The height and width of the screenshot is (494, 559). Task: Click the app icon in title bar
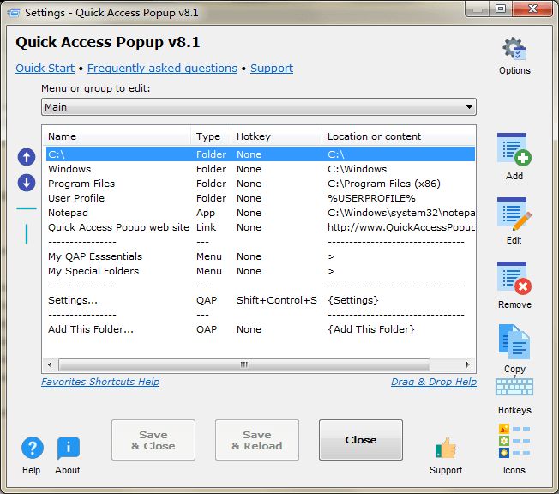click(x=14, y=13)
